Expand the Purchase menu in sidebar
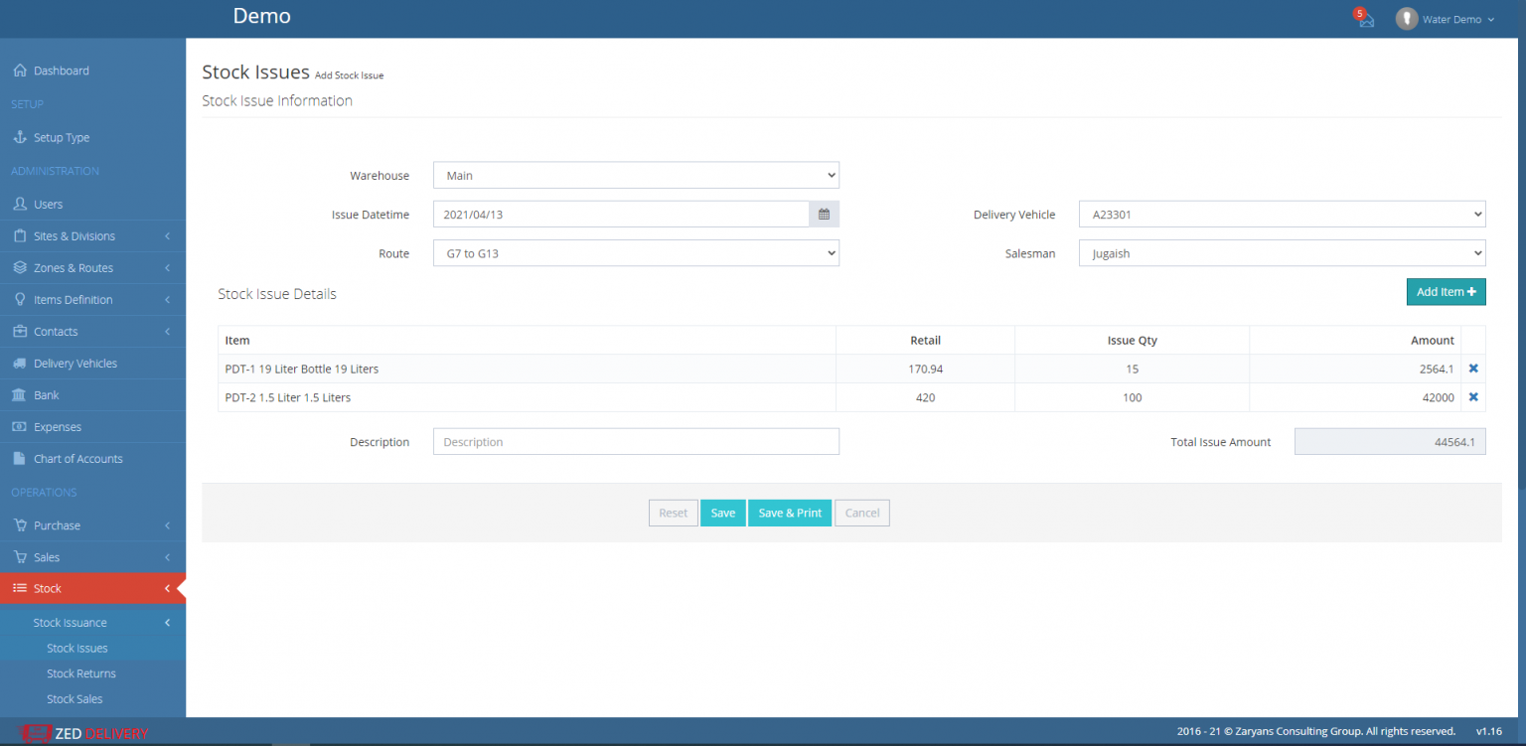Viewport: 1526px width, 746px height. [x=57, y=525]
